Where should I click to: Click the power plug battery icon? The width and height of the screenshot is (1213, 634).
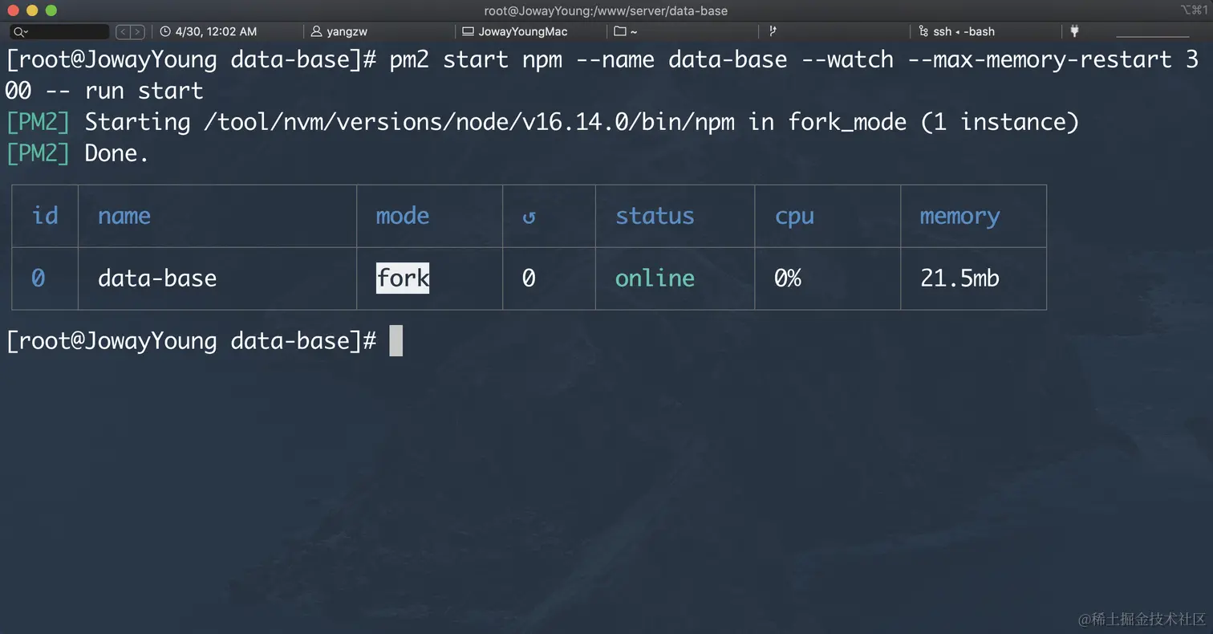[x=1074, y=31]
